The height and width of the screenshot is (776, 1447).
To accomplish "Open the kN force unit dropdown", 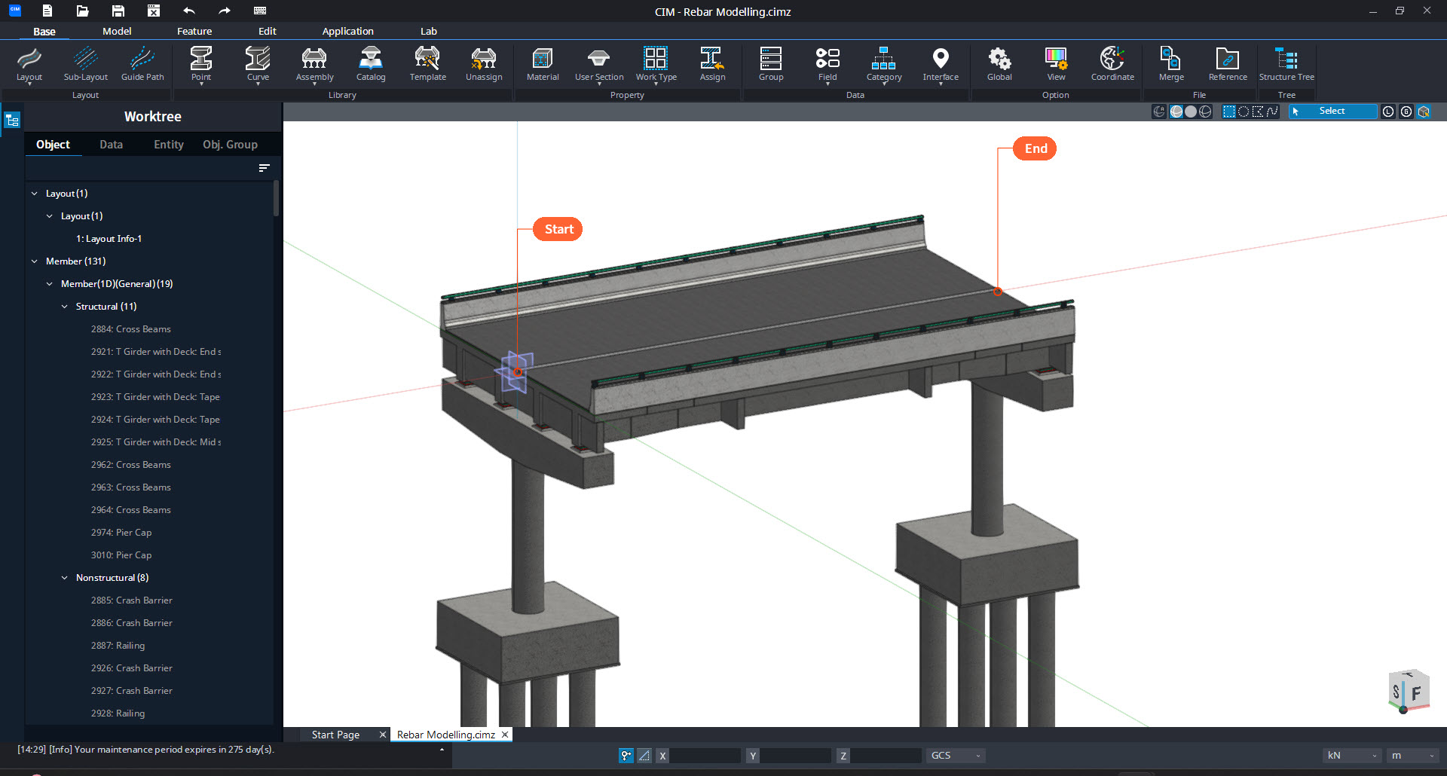I will [1353, 756].
